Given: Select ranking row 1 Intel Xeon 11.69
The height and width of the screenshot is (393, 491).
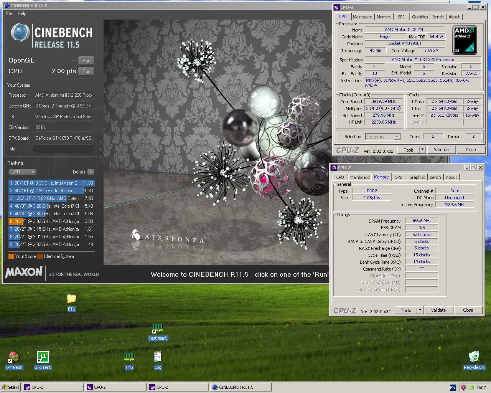Looking at the screenshot, I should pyautogui.click(x=51, y=183).
